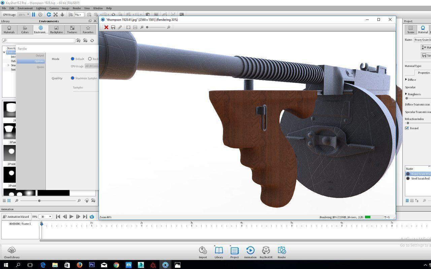Click the add-folder icon beside library search
The image size is (431, 269).
pos(78,40)
